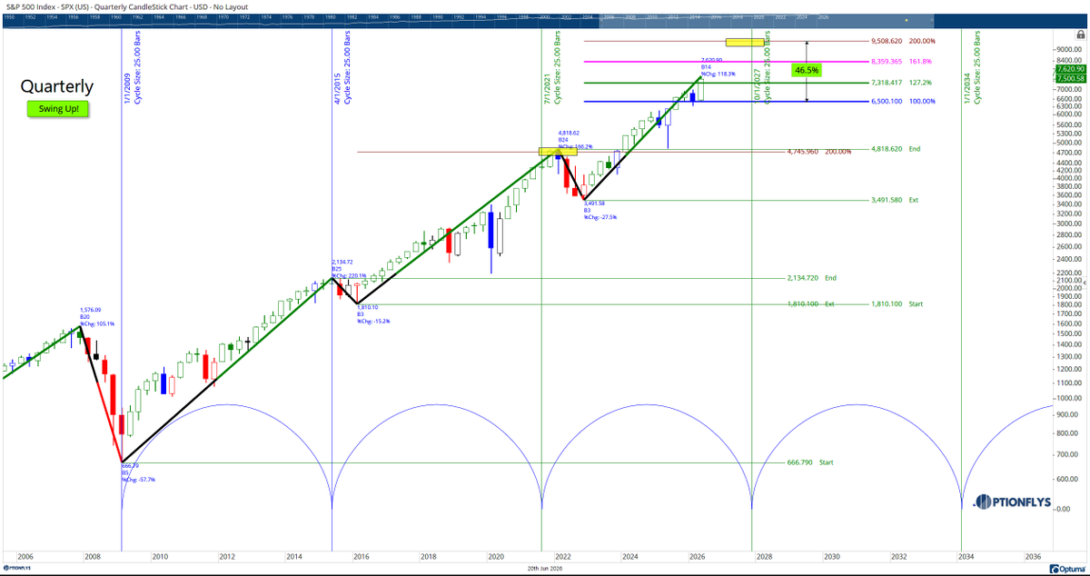This screenshot has width=1090, height=576.
Task: Select the 4,818.620 End label
Action: pos(896,148)
